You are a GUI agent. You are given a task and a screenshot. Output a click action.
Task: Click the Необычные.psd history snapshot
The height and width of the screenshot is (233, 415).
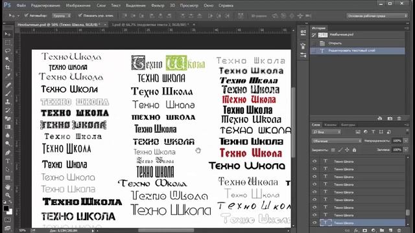click(x=358, y=34)
